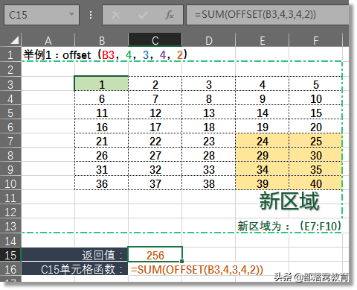The width and height of the screenshot is (357, 290).
Task: Click the orange =SUM(OFFSET formula text in row 16
Action: 197,269
